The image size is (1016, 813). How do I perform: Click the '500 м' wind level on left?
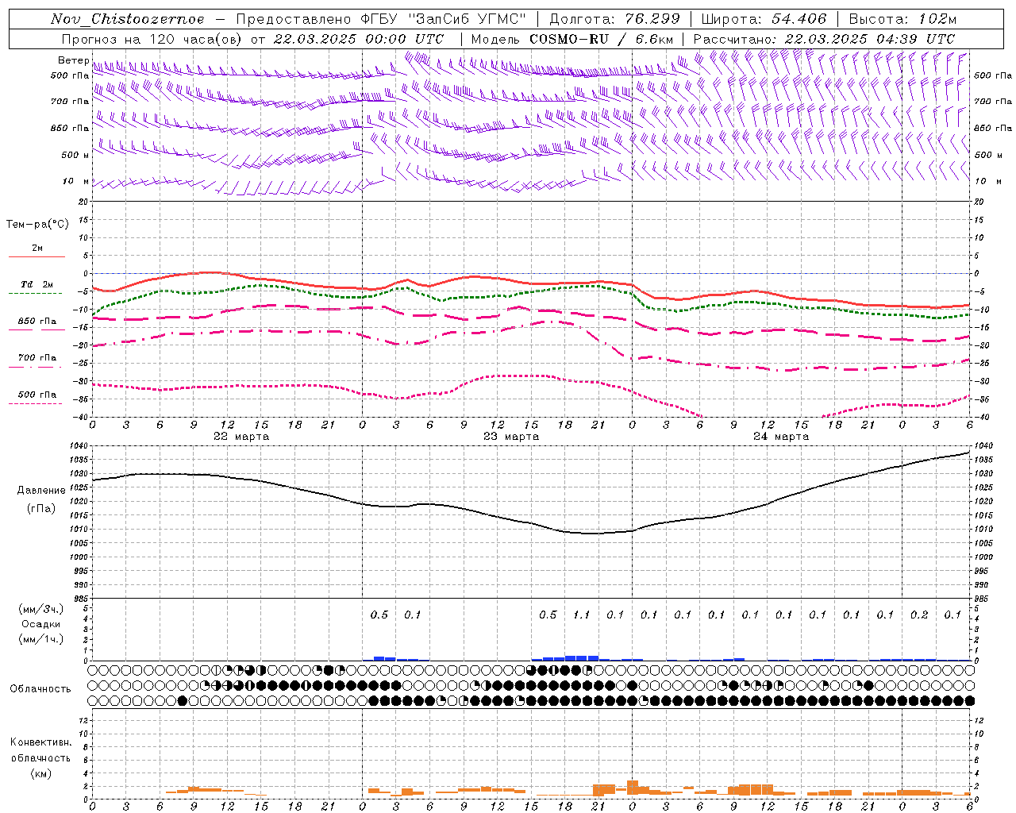coord(75,155)
